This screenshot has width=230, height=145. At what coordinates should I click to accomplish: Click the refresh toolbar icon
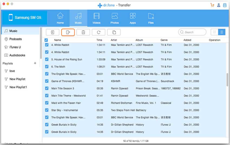(98, 32)
